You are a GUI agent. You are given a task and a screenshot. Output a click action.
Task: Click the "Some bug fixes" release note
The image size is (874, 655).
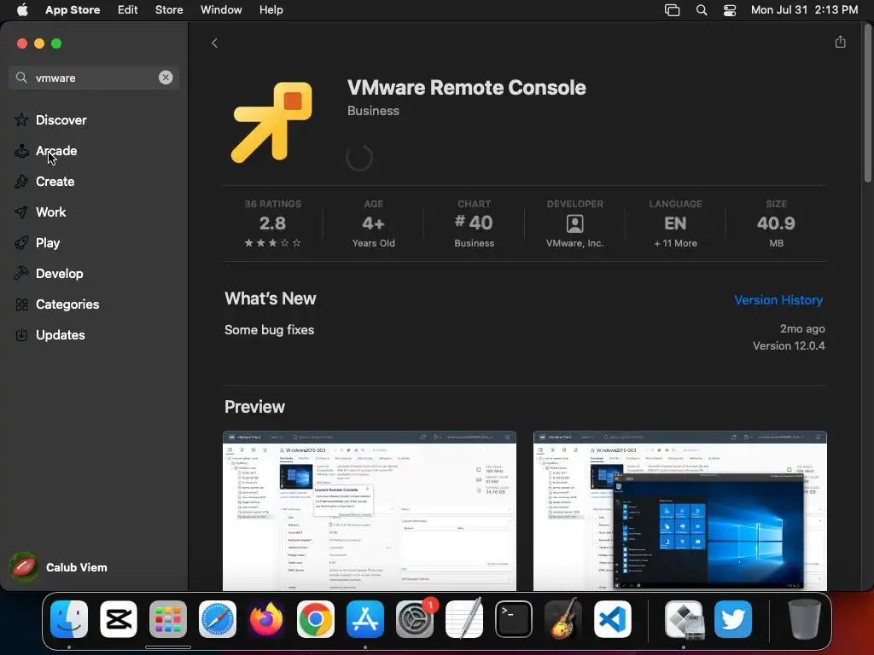pos(269,330)
